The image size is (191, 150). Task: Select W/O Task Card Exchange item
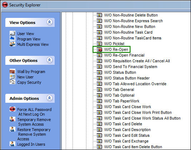pyautogui.click(x=126, y=141)
